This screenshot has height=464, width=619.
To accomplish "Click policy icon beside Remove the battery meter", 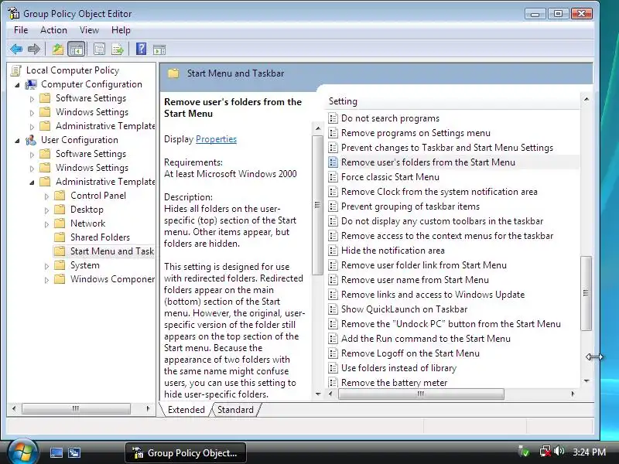I will (x=333, y=382).
